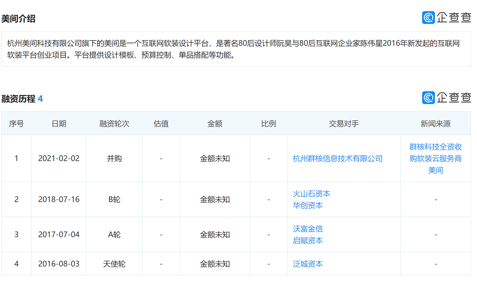The height and width of the screenshot is (284, 477).
Task: Open the 泛城资本 investor link
Action: pyautogui.click(x=308, y=264)
